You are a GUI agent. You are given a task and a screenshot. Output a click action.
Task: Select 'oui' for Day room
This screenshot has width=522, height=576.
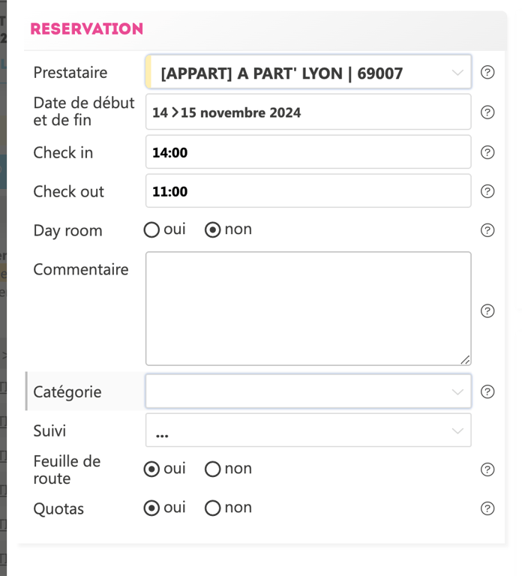point(152,230)
